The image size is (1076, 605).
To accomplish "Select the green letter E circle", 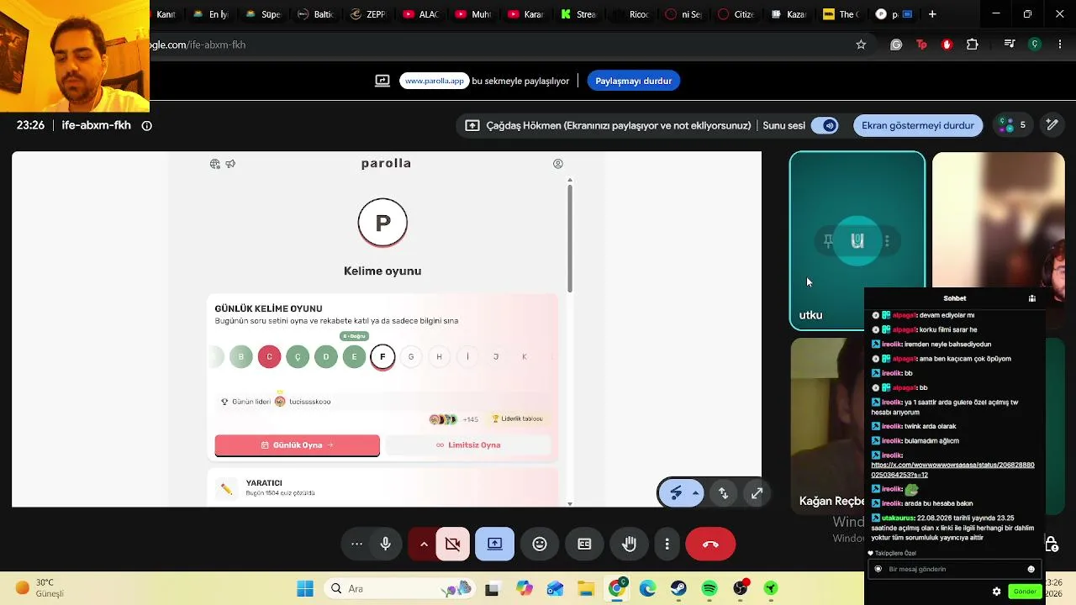I will 354,357.
